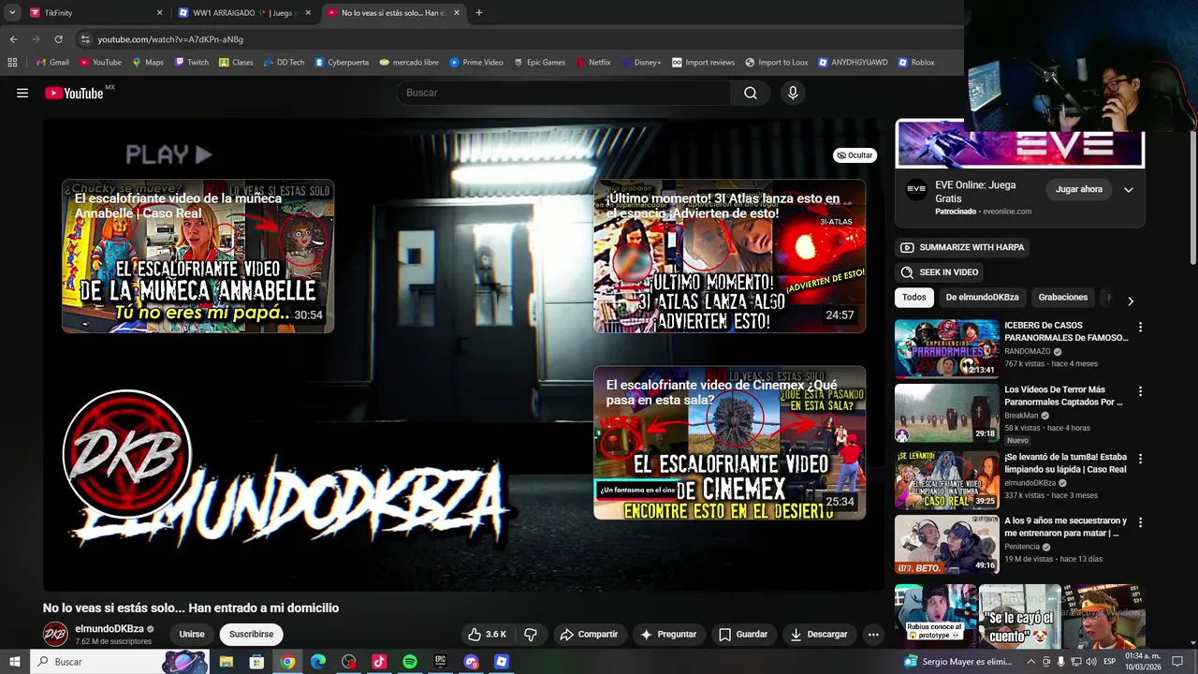Hide the end screen with Ocultar
This screenshot has width=1198, height=674.
coord(855,155)
